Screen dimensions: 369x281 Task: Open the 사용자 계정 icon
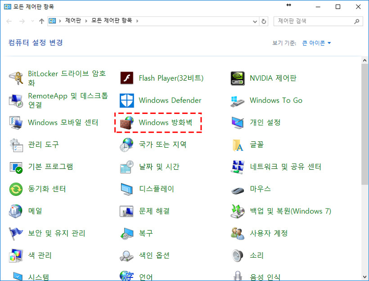pos(238,233)
